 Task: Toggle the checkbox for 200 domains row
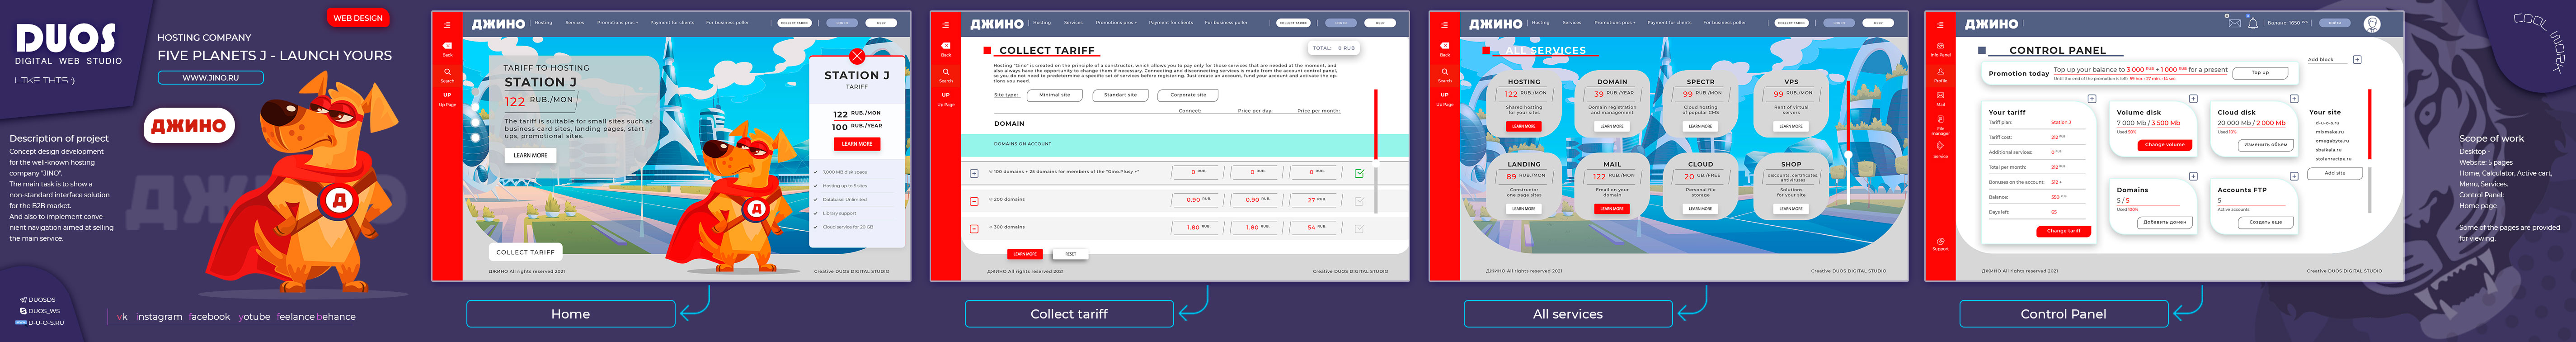click(x=1359, y=201)
